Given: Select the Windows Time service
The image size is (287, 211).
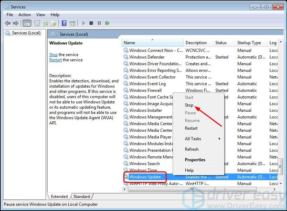Looking at the screenshot, I should coord(143,170).
